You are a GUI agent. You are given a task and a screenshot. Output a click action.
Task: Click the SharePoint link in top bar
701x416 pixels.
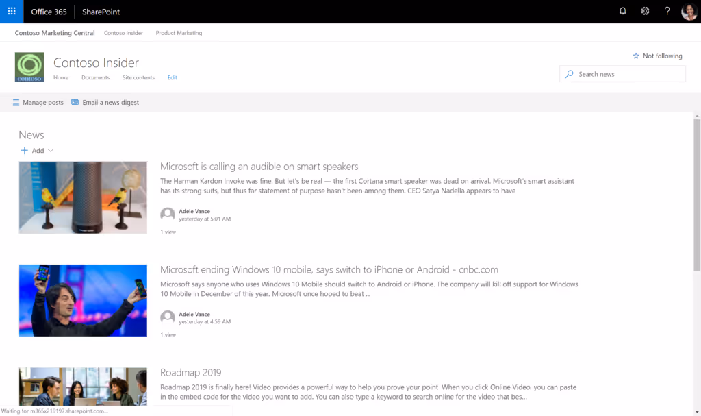pos(101,12)
